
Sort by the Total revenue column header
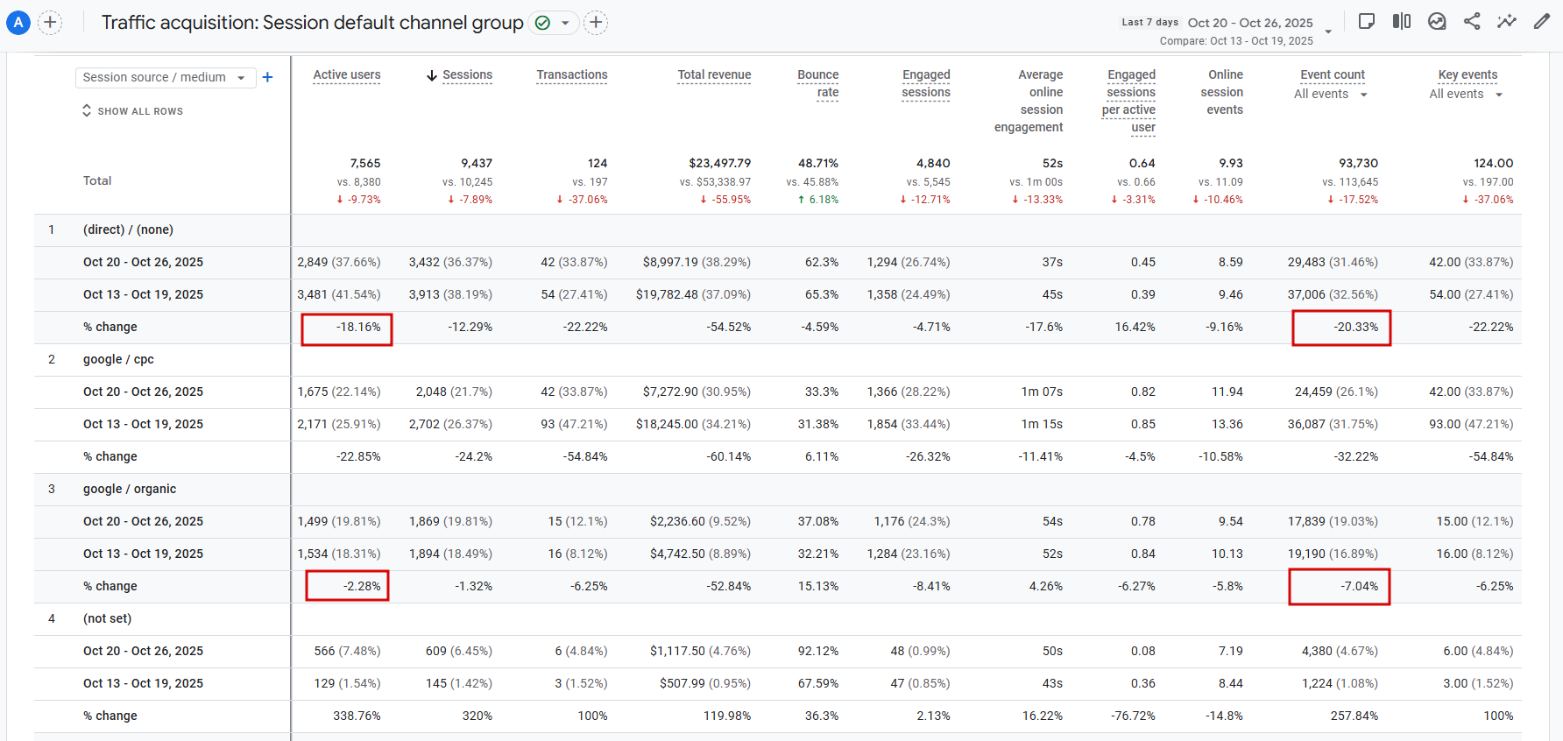[x=714, y=75]
